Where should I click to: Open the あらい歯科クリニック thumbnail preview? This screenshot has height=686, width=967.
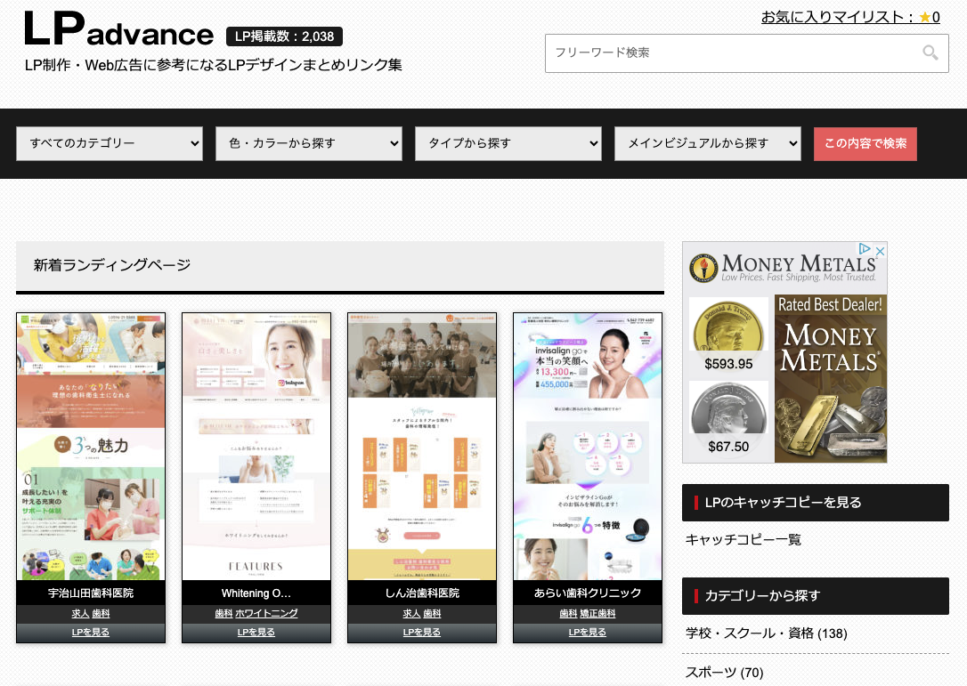(x=588, y=445)
